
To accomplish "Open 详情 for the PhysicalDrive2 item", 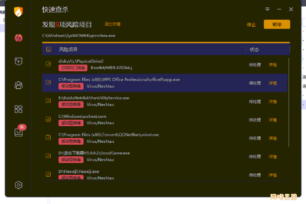I will 273,65.
